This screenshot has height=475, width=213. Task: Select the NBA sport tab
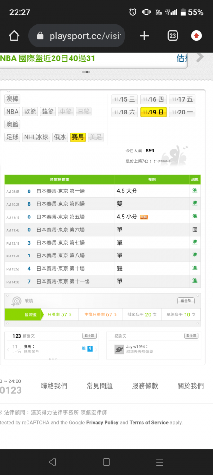(x=12, y=112)
